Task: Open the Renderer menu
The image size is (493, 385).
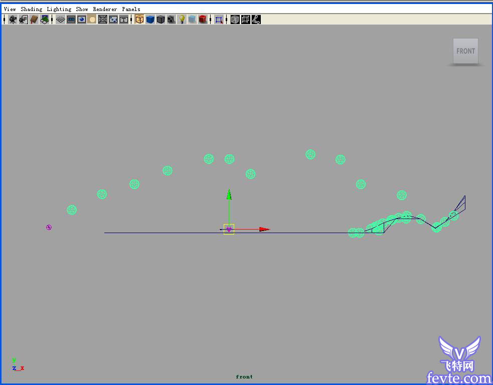Action: [x=105, y=9]
